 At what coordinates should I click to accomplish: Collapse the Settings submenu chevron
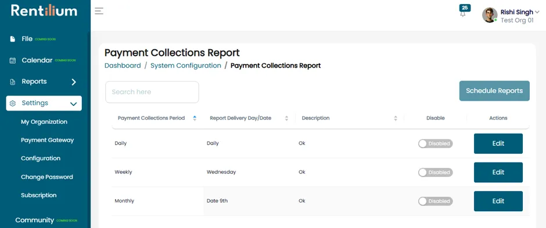73,104
